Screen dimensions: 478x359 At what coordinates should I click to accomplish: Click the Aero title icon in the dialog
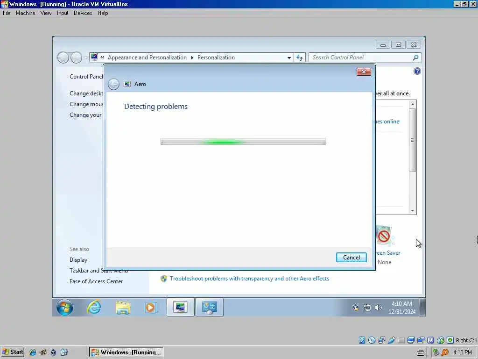pos(127,84)
